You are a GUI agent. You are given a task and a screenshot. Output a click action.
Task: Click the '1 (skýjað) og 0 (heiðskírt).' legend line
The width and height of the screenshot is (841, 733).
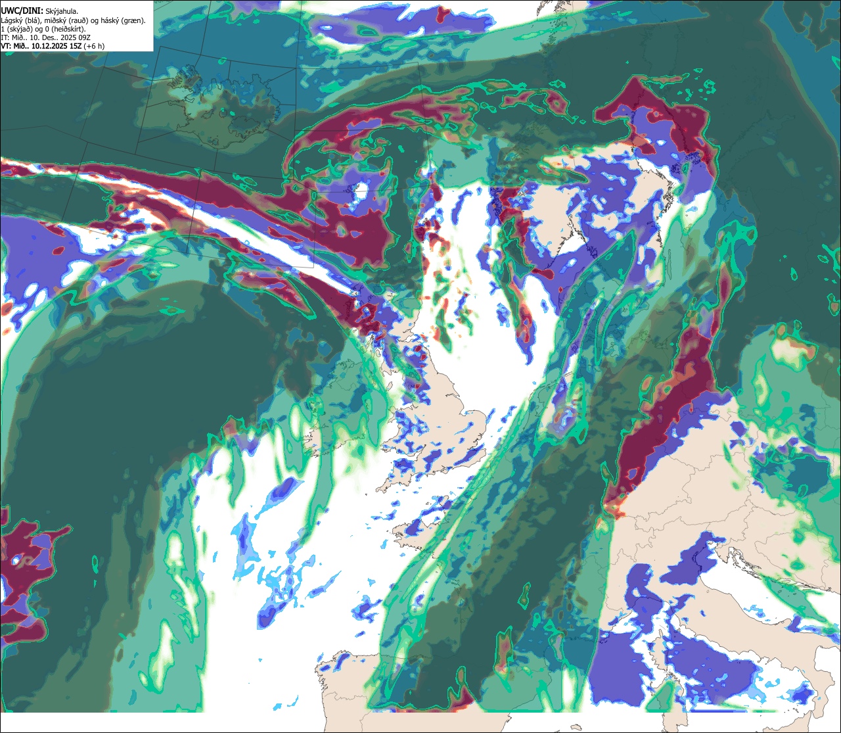click(43, 29)
